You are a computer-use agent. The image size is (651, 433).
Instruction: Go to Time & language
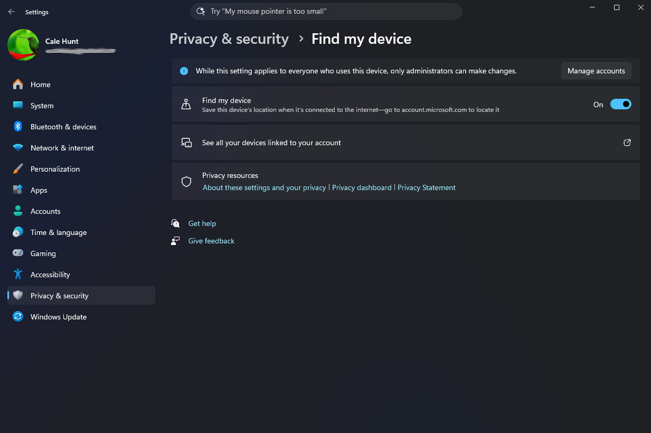tap(81, 232)
